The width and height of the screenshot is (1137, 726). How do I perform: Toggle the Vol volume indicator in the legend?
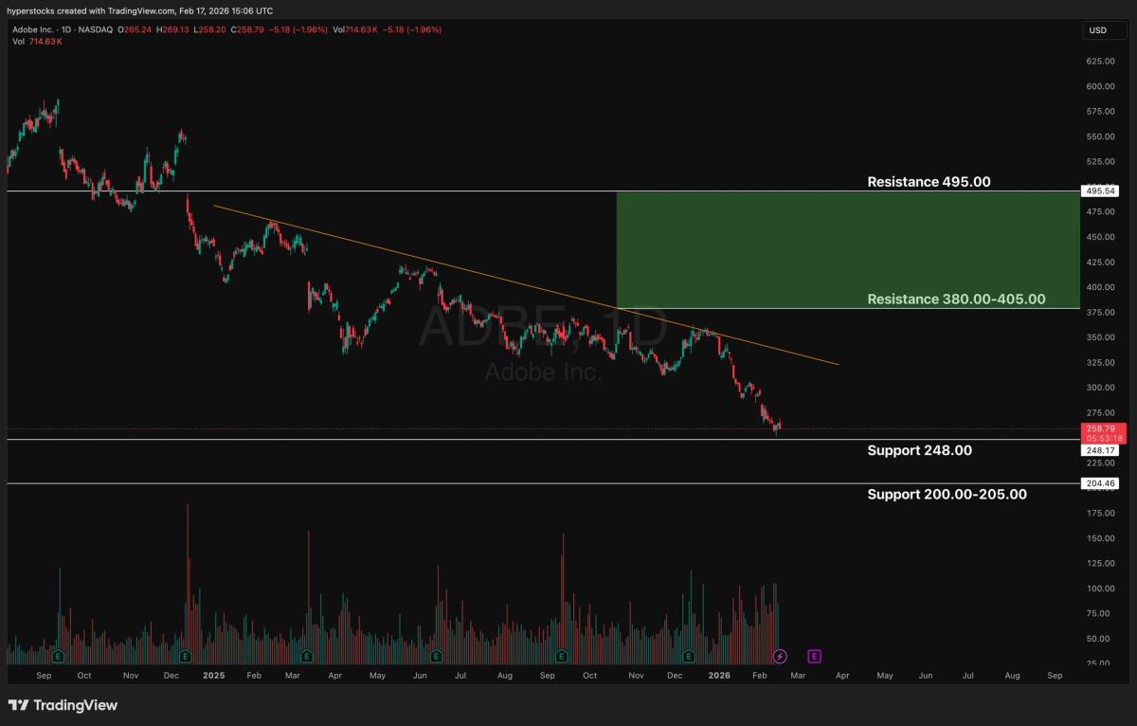tap(21, 41)
